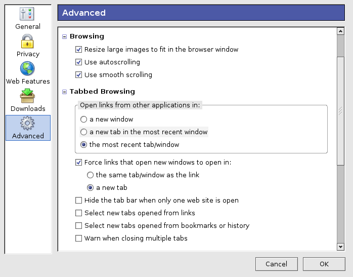
Task: Click the scrollbar up arrow
Action: 340,31
